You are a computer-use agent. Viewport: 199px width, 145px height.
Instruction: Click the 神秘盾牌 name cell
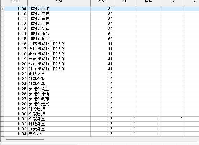pyautogui.click(x=59, y=109)
